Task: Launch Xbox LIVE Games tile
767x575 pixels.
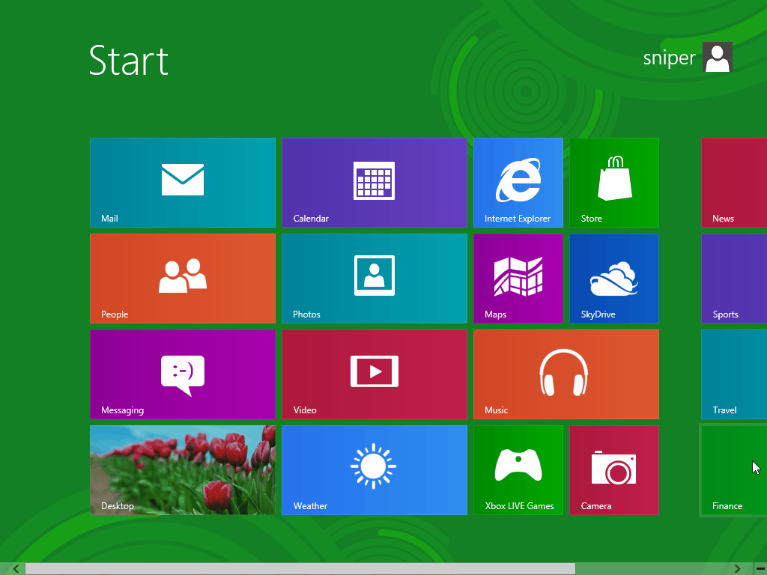Action: click(x=518, y=470)
